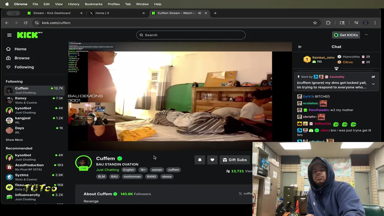384x216 pixels.
Task: Open kyootbot channel under Following
Action: (x=34, y=110)
